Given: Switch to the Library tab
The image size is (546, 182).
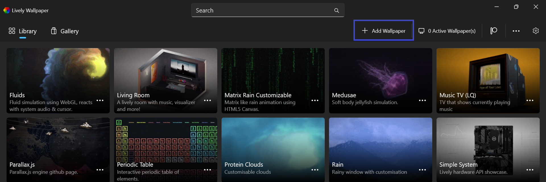Looking at the screenshot, I should click(x=23, y=31).
